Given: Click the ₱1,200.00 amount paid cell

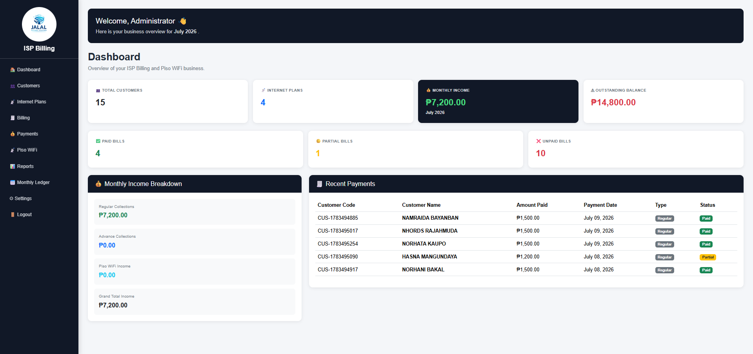Looking at the screenshot, I should tap(528, 257).
